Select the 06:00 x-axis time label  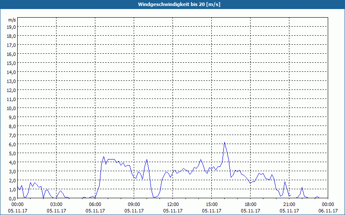pos(95,205)
